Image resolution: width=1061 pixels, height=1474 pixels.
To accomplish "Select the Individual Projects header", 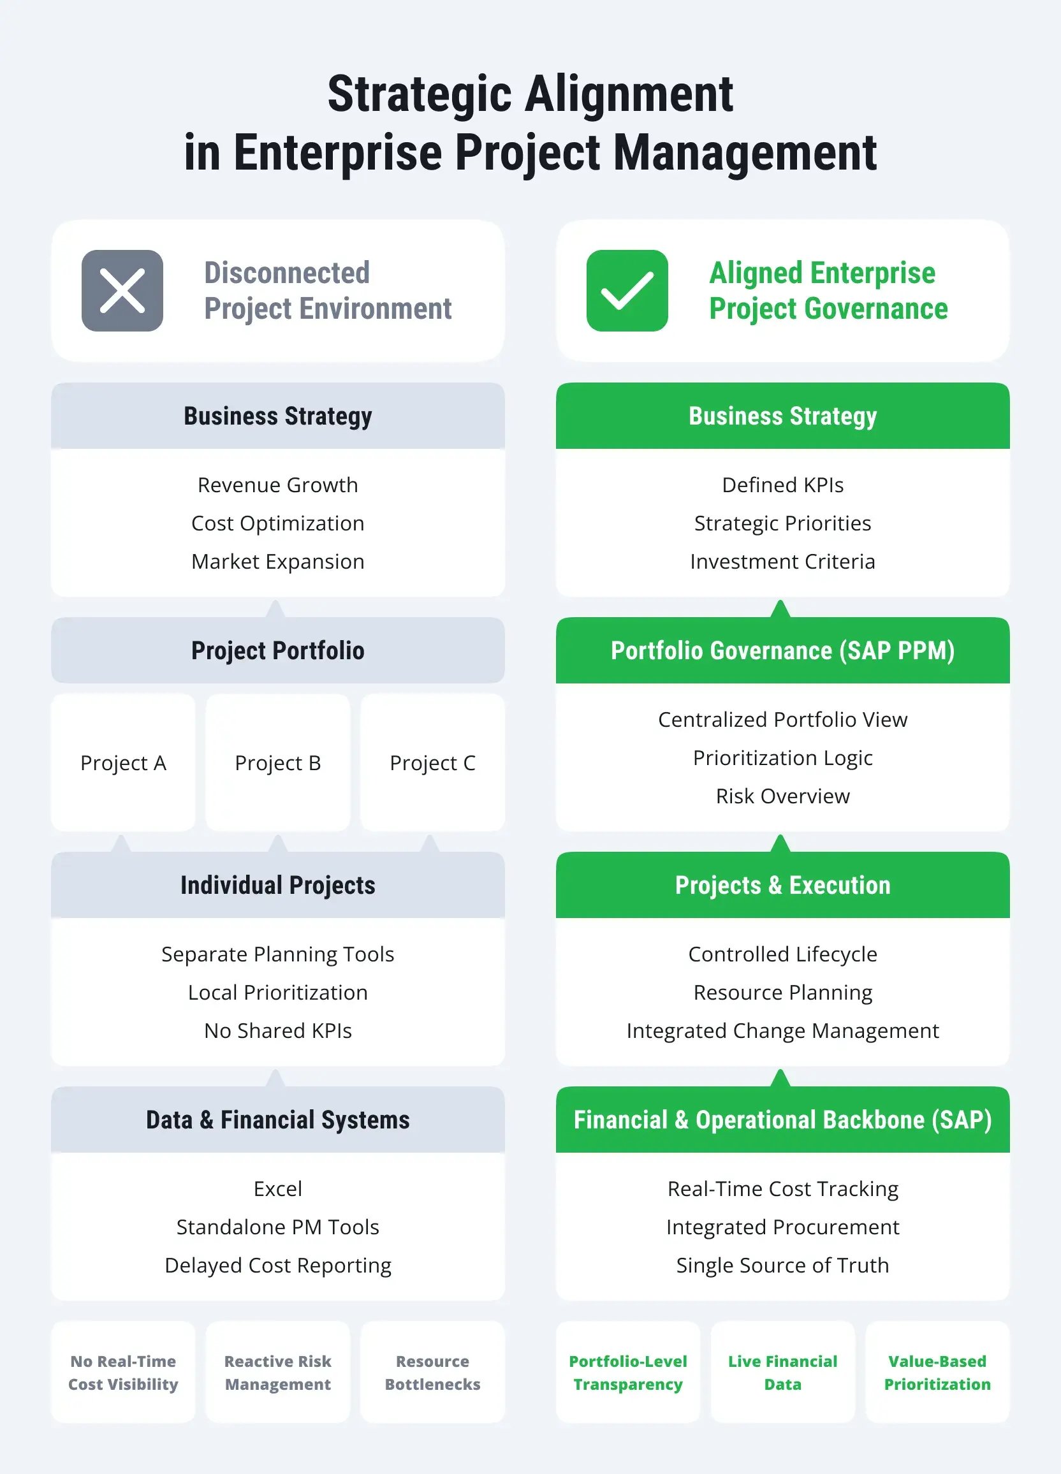I will (277, 885).
